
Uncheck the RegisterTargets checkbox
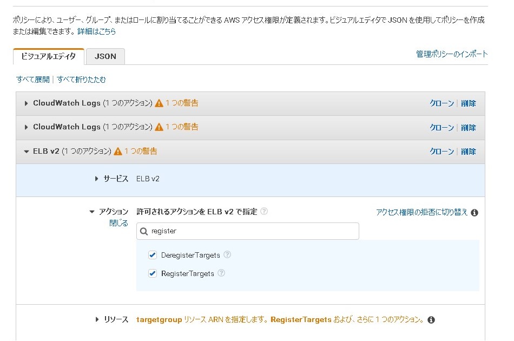pyautogui.click(x=153, y=274)
